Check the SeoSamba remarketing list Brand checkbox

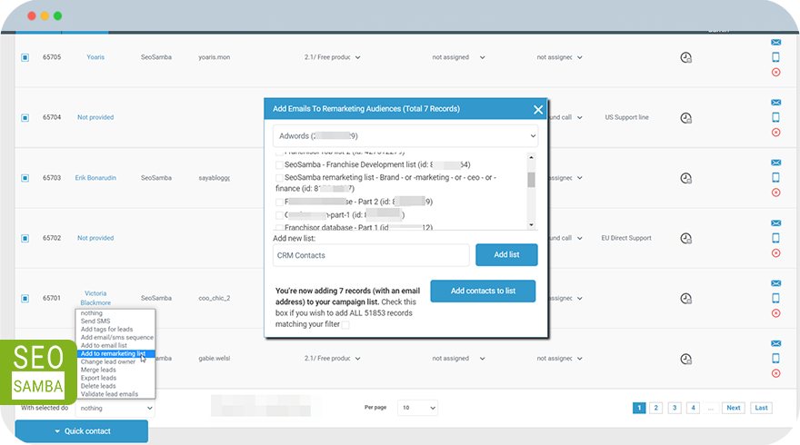[279, 177]
